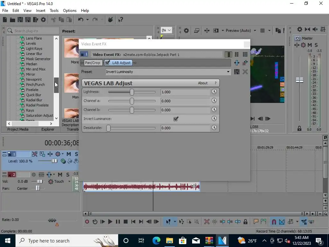Open the Project Properties gear in main toolbar
329x247 pixels.
(43, 20)
